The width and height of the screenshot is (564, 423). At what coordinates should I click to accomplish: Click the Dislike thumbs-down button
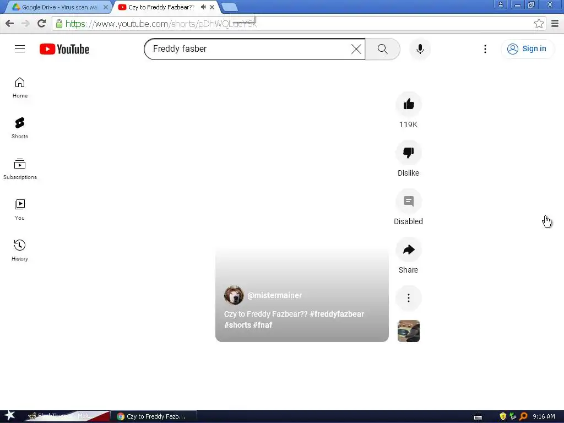coord(409,153)
